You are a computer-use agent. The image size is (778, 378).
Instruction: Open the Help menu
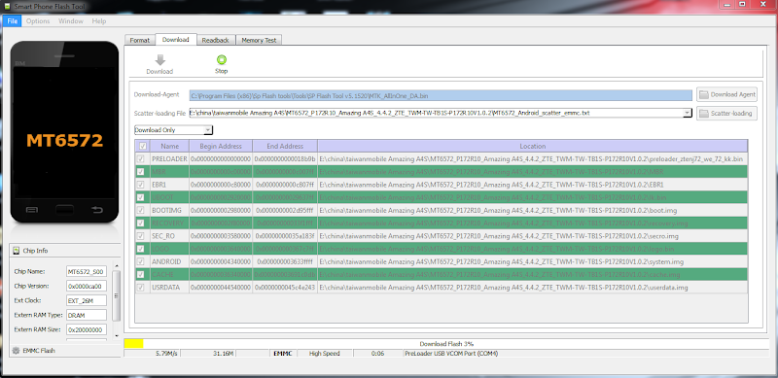pyautogui.click(x=99, y=21)
